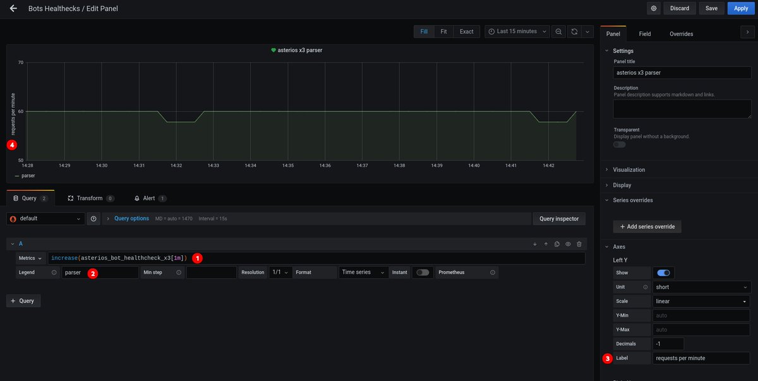The image size is (758, 381).
Task: Expand the Visualization section
Action: pos(629,169)
